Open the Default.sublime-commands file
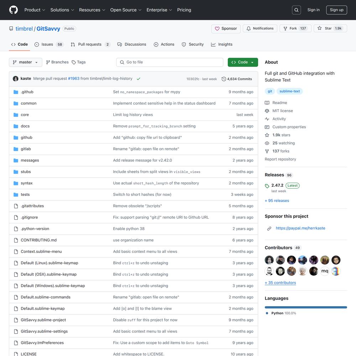 46,297
